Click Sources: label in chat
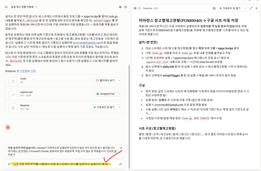The width and height of the screenshot is (261, 171). tap(10, 71)
